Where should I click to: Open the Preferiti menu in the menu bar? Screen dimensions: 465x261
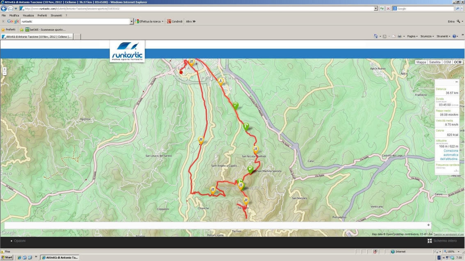point(42,16)
